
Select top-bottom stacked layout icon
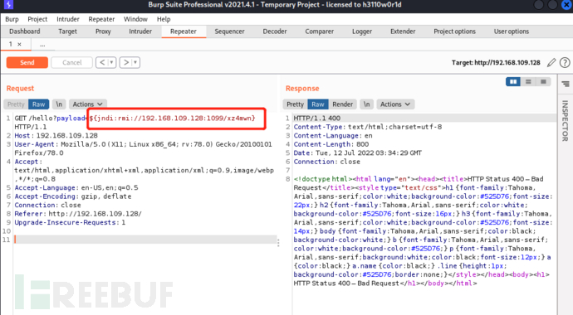coord(528,82)
